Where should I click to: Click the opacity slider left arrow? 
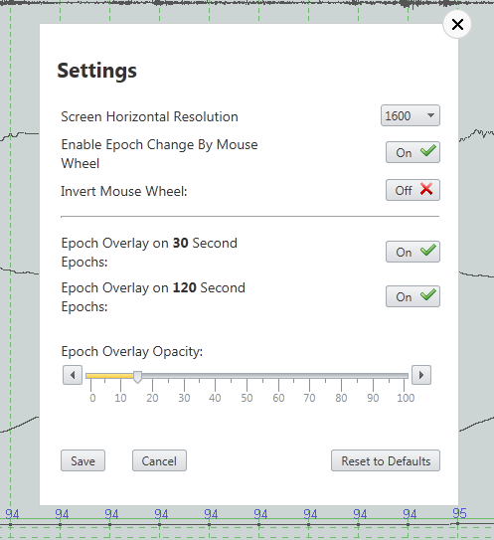[73, 375]
